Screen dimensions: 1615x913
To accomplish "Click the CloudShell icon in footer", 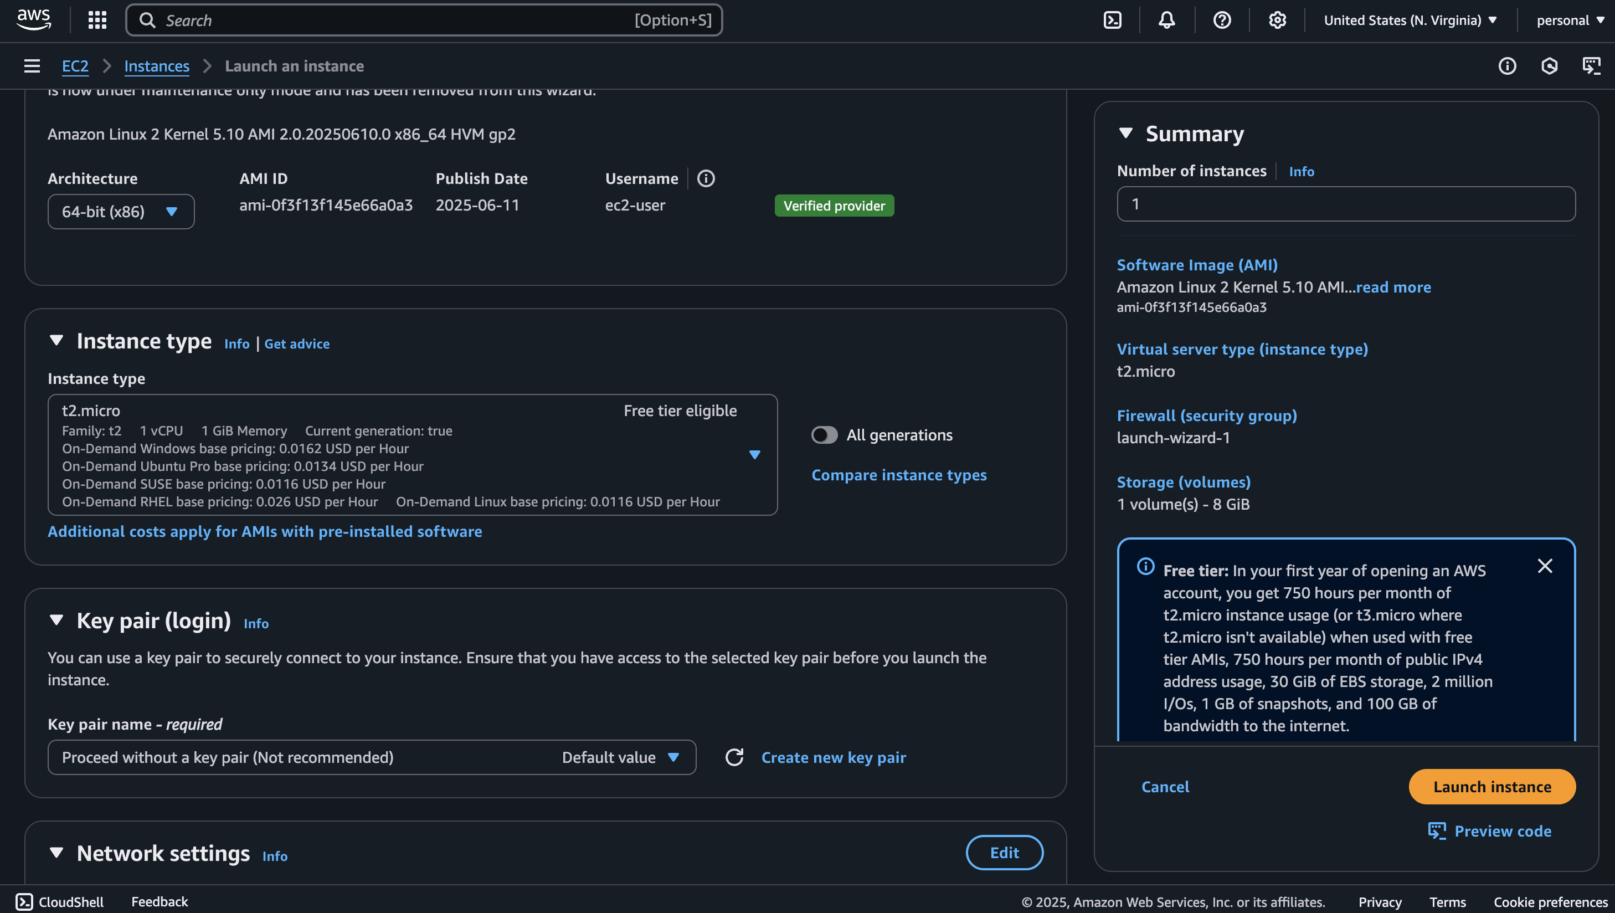I will tap(24, 902).
